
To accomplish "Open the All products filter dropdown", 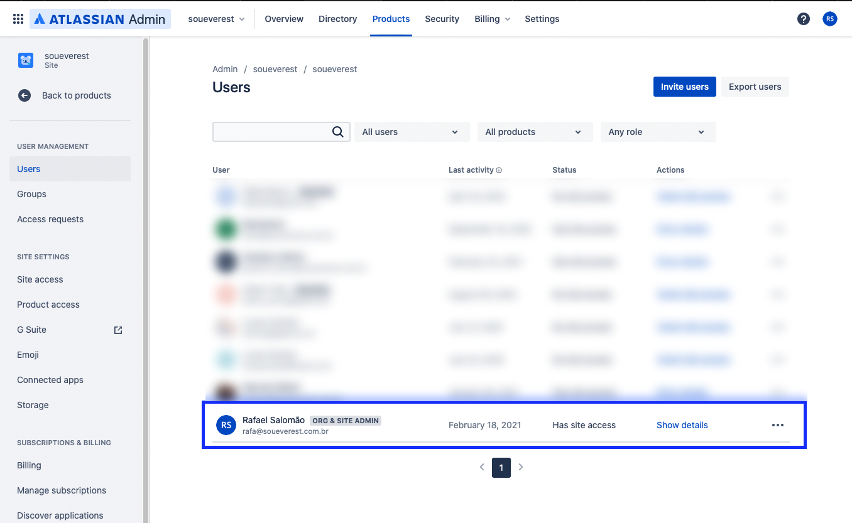I will pyautogui.click(x=535, y=132).
